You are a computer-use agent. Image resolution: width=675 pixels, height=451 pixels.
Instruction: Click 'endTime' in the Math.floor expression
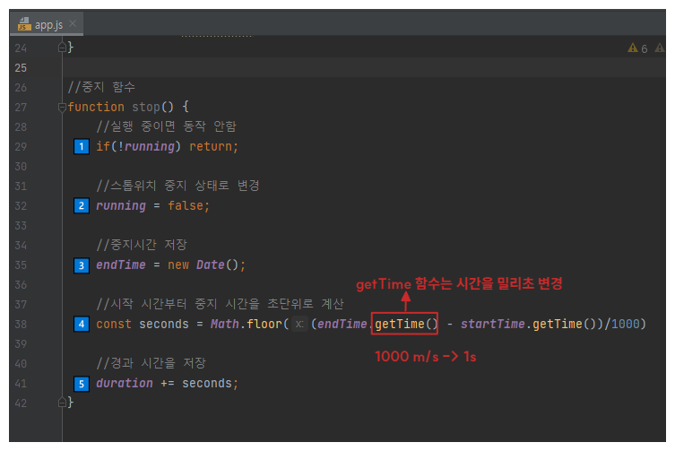[342, 324]
